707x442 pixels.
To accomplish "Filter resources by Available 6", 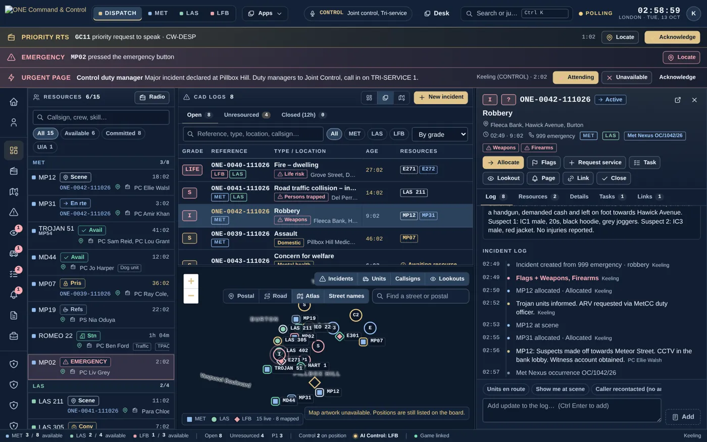I will click(x=80, y=133).
